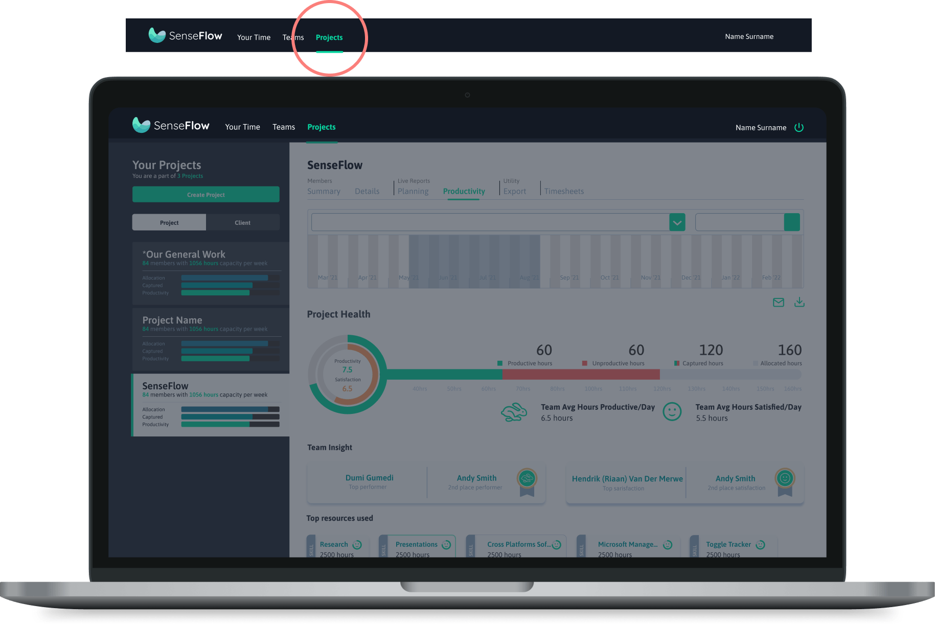This screenshot has height=626, width=935.
Task: Click the productivity donut chart
Action: 348,375
